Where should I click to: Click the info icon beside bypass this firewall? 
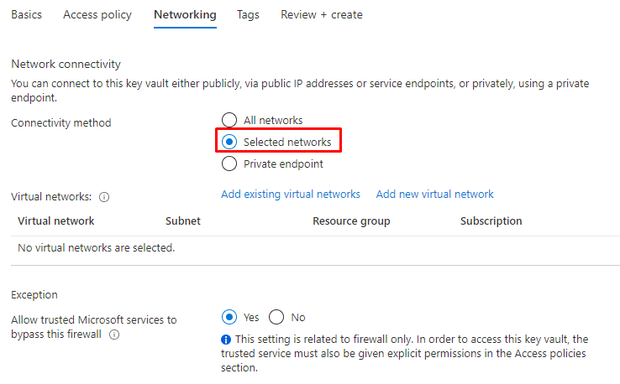click(113, 335)
